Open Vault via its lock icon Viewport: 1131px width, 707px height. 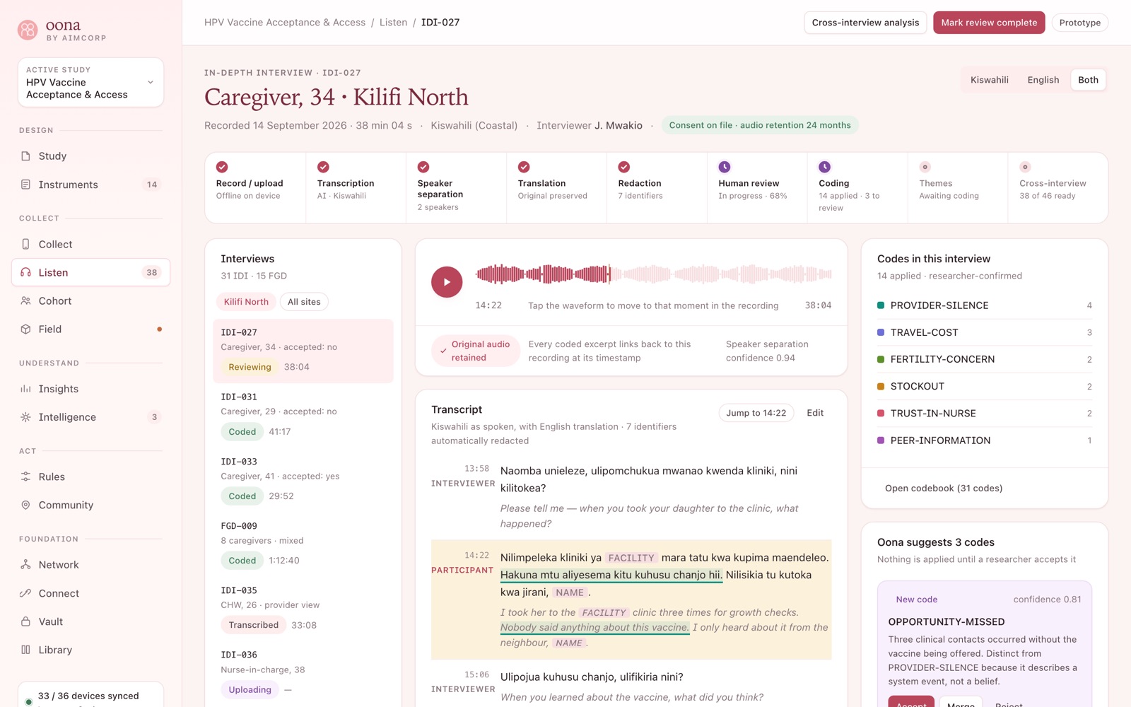25,621
